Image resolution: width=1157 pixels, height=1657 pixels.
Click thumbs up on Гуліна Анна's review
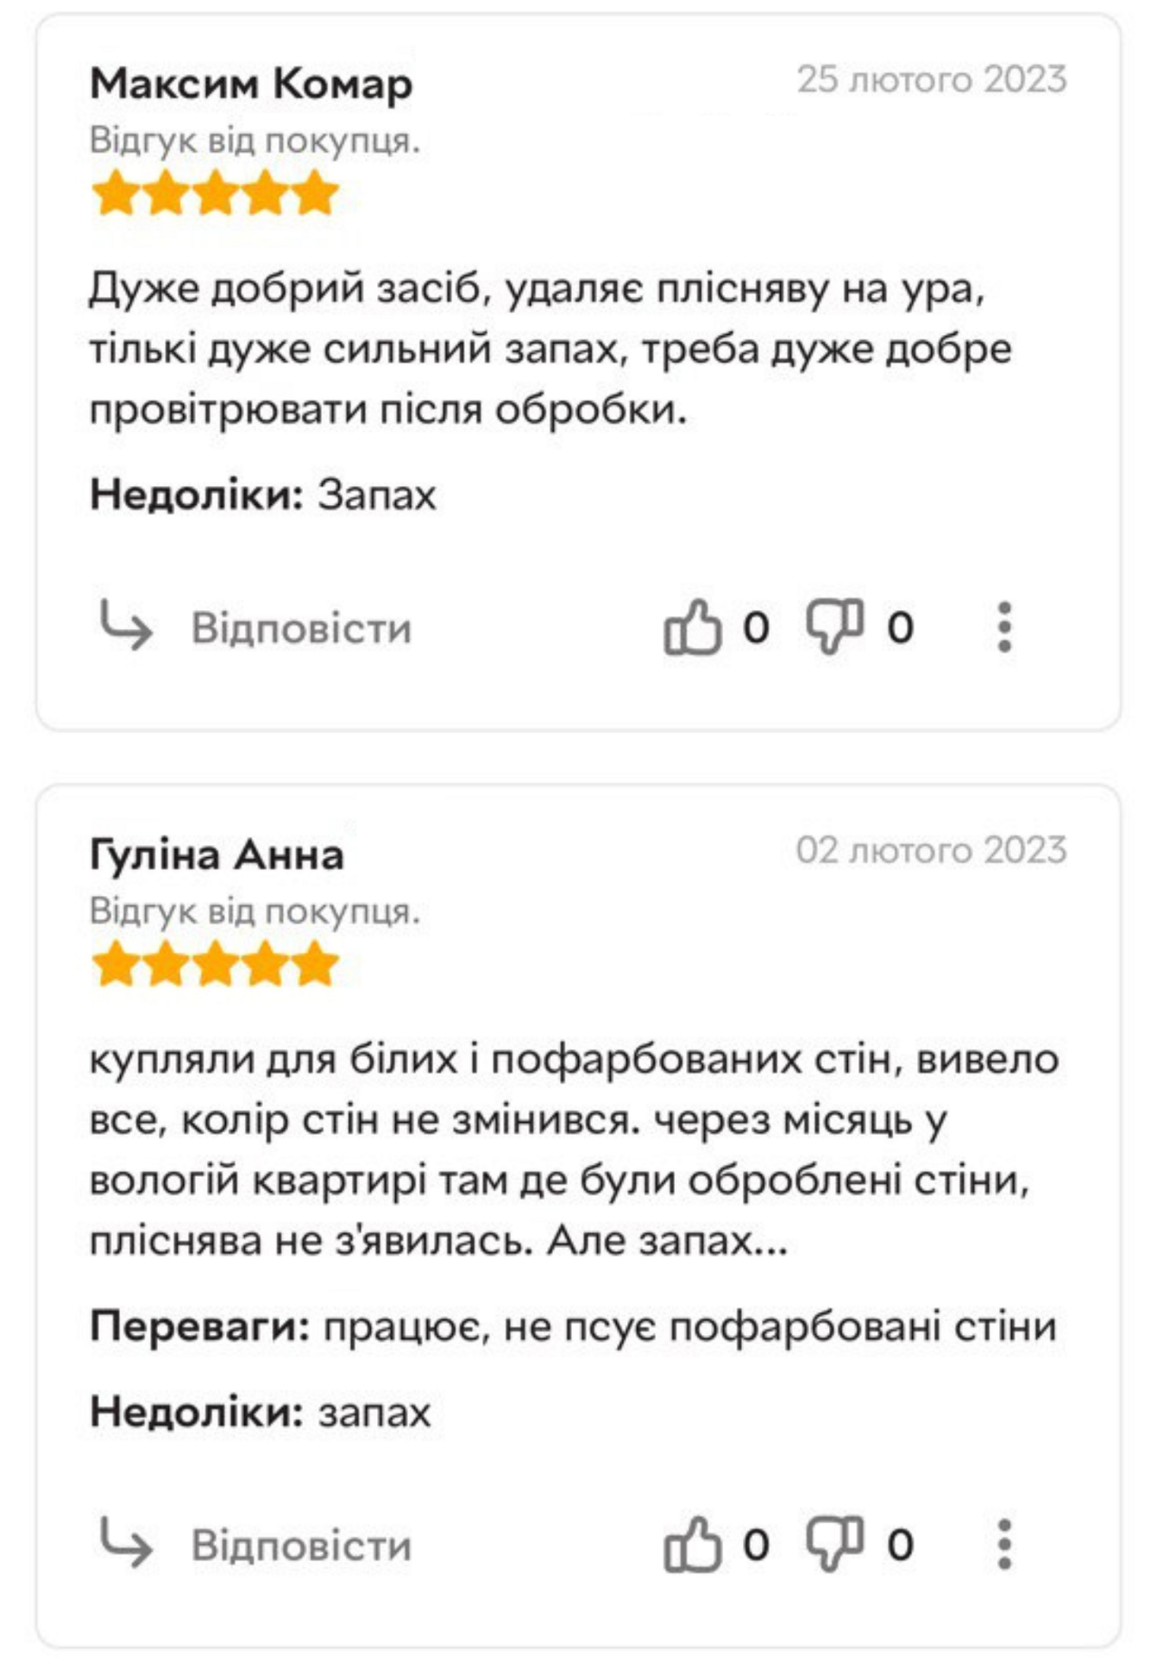[x=692, y=1544]
